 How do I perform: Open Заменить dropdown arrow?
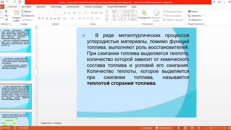(x=203, y=16)
